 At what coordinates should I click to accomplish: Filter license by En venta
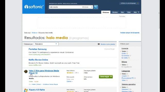tap(125, 58)
